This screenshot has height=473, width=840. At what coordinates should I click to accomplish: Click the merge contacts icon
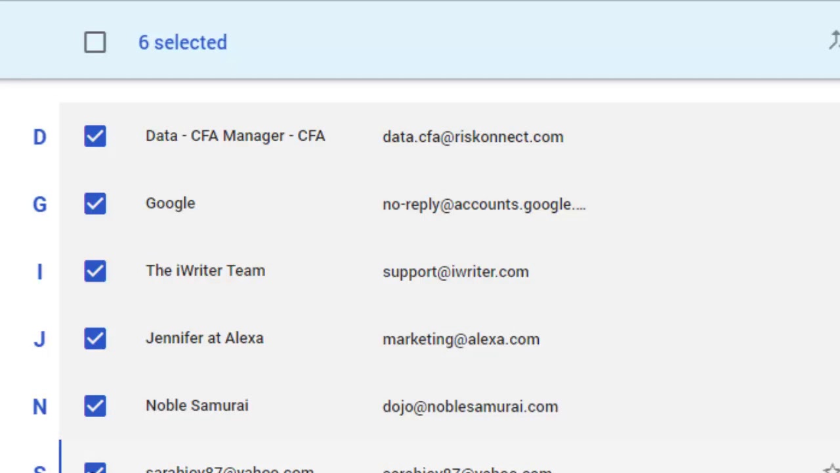coord(834,41)
